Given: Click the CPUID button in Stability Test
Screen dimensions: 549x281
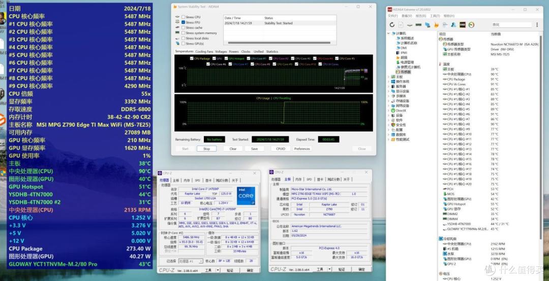Looking at the screenshot, I should point(281,149).
